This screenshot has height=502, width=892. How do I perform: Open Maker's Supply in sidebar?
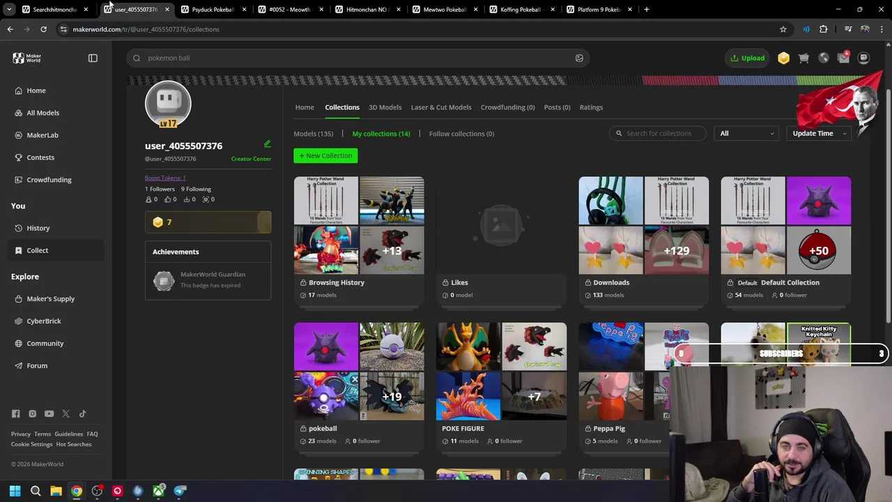[50, 298]
